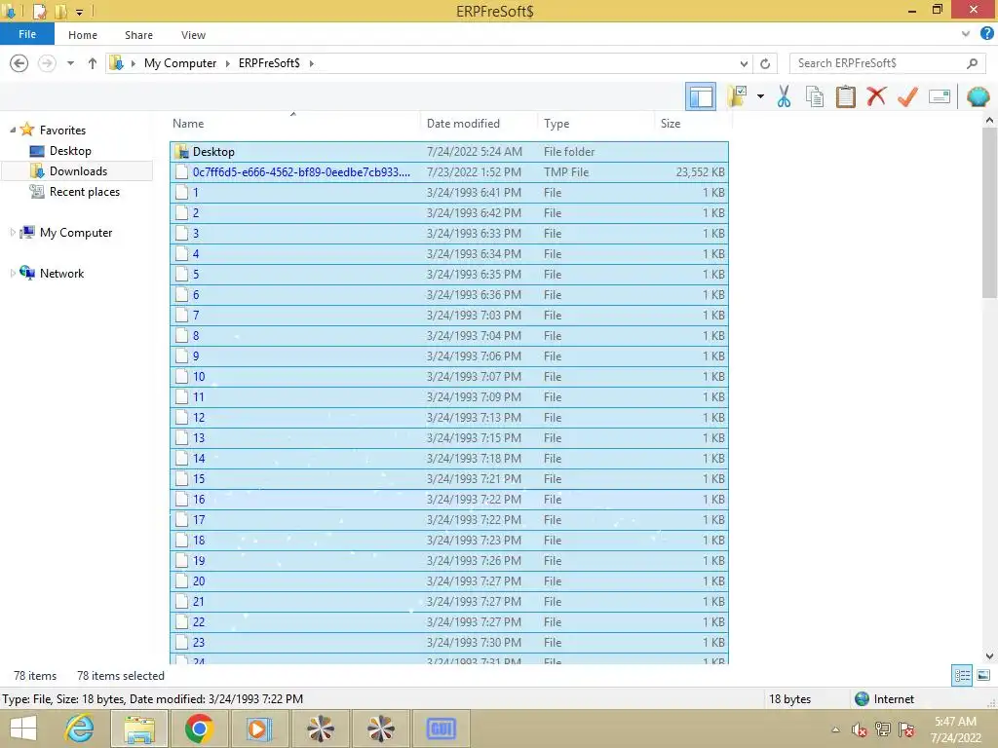This screenshot has width=998, height=748.
Task: Switch to Large icons view in status bar
Action: [983, 676]
